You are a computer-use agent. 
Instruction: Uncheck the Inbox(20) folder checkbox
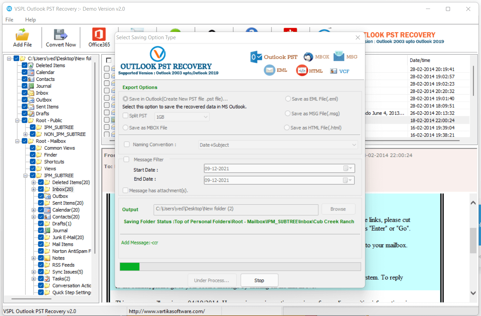pyautogui.click(x=41, y=189)
